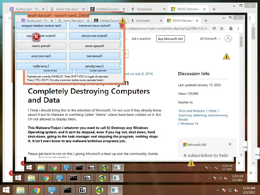Dismiss the Microsoft 365 subscription popup
Viewport: 260px width, 195px height.
coord(230,144)
